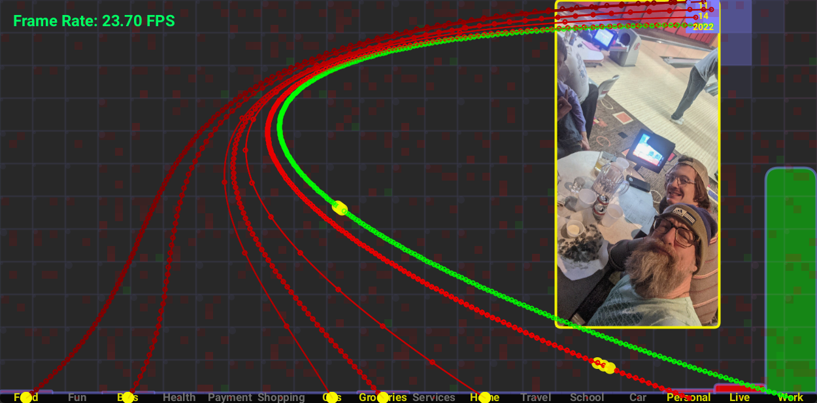The height and width of the screenshot is (403, 817).
Task: Switch to the Shopping category
Action: coord(281,397)
